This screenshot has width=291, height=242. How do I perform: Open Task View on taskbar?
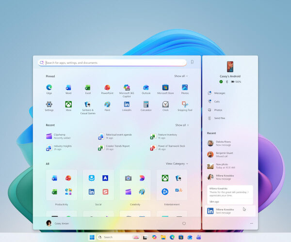coord(145,237)
